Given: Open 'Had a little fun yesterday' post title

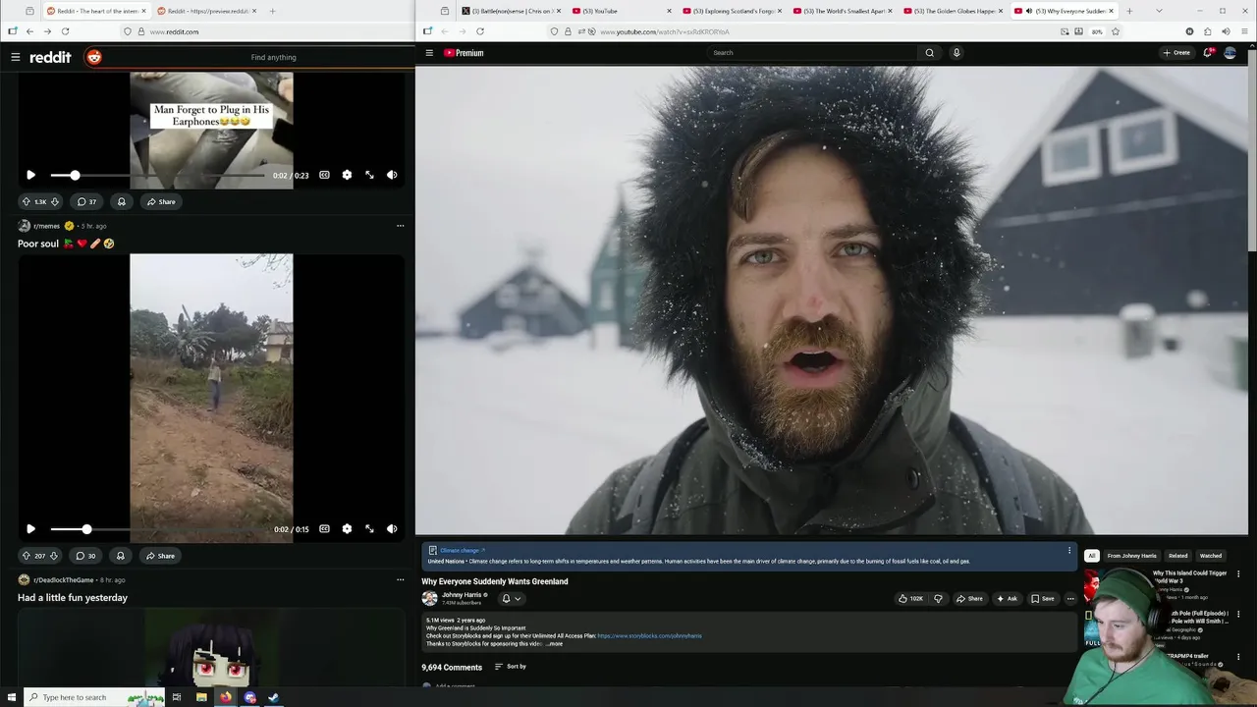Looking at the screenshot, I should [x=73, y=597].
